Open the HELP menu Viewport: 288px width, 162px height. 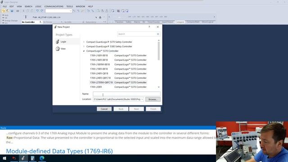[x=90, y=6]
